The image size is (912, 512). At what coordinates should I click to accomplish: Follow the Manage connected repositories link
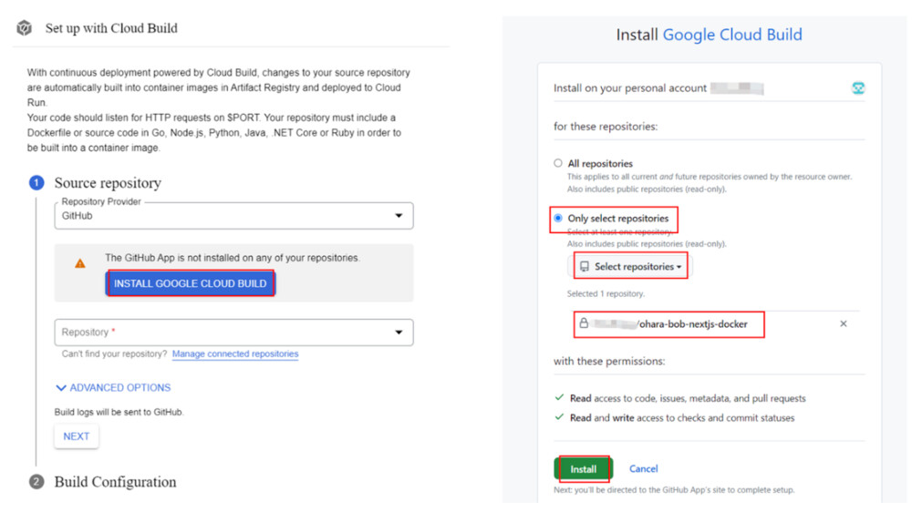[x=235, y=353]
